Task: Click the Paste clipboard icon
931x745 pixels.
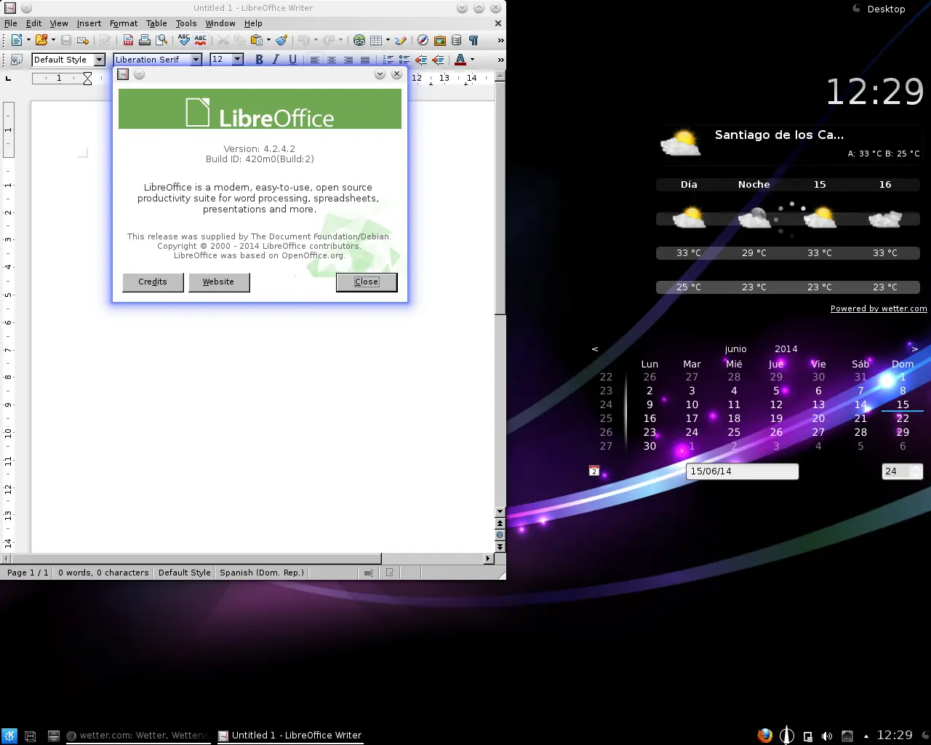Action: (x=256, y=40)
